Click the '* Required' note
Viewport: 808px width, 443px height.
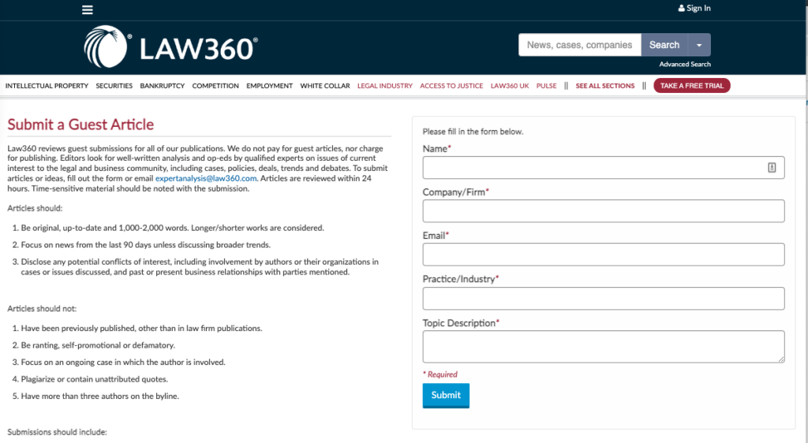pos(440,374)
